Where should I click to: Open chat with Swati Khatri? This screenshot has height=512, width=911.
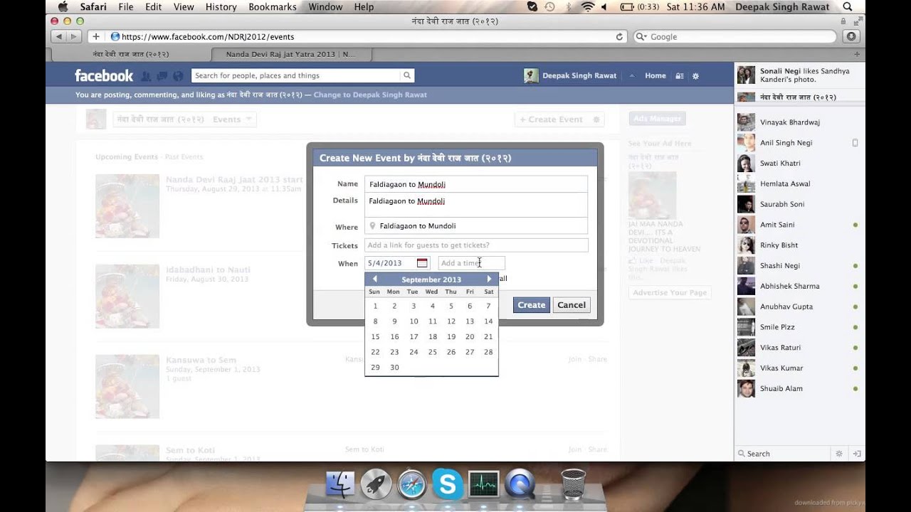(x=799, y=164)
